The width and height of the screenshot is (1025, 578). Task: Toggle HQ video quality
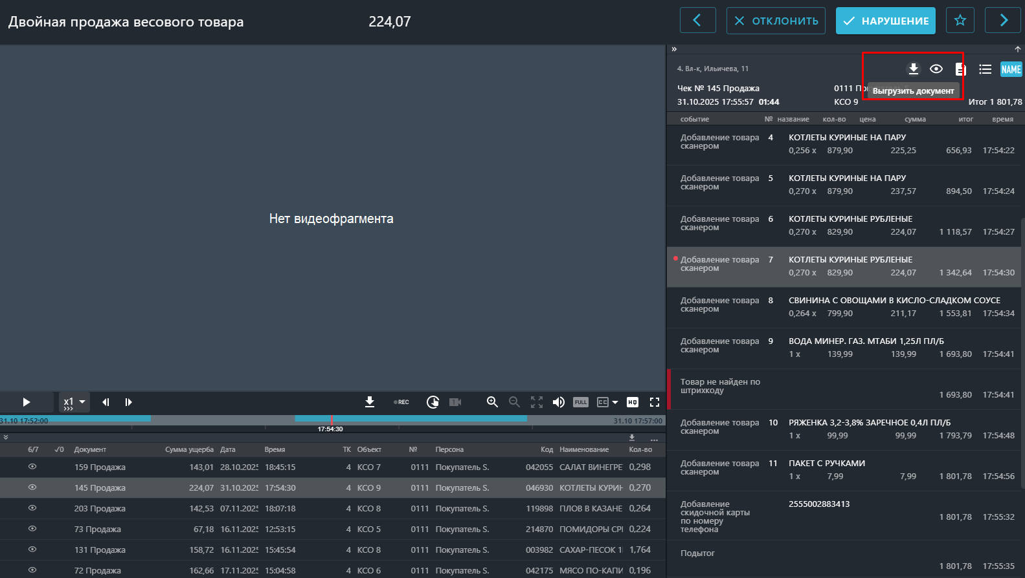tap(633, 402)
